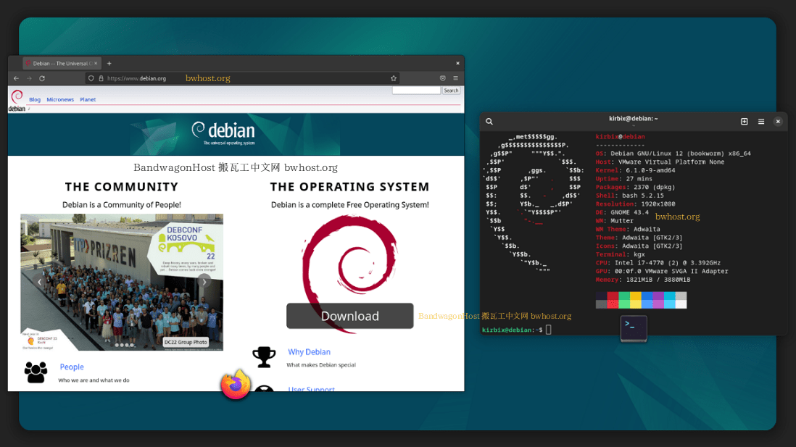The width and height of the screenshot is (796, 447).
Task: Close the Debian tab in Firefox
Action: (96, 64)
